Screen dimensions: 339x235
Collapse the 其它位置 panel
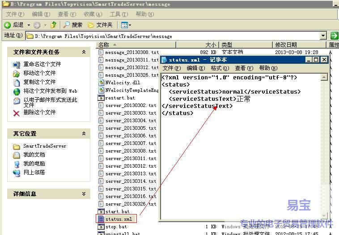(83, 134)
